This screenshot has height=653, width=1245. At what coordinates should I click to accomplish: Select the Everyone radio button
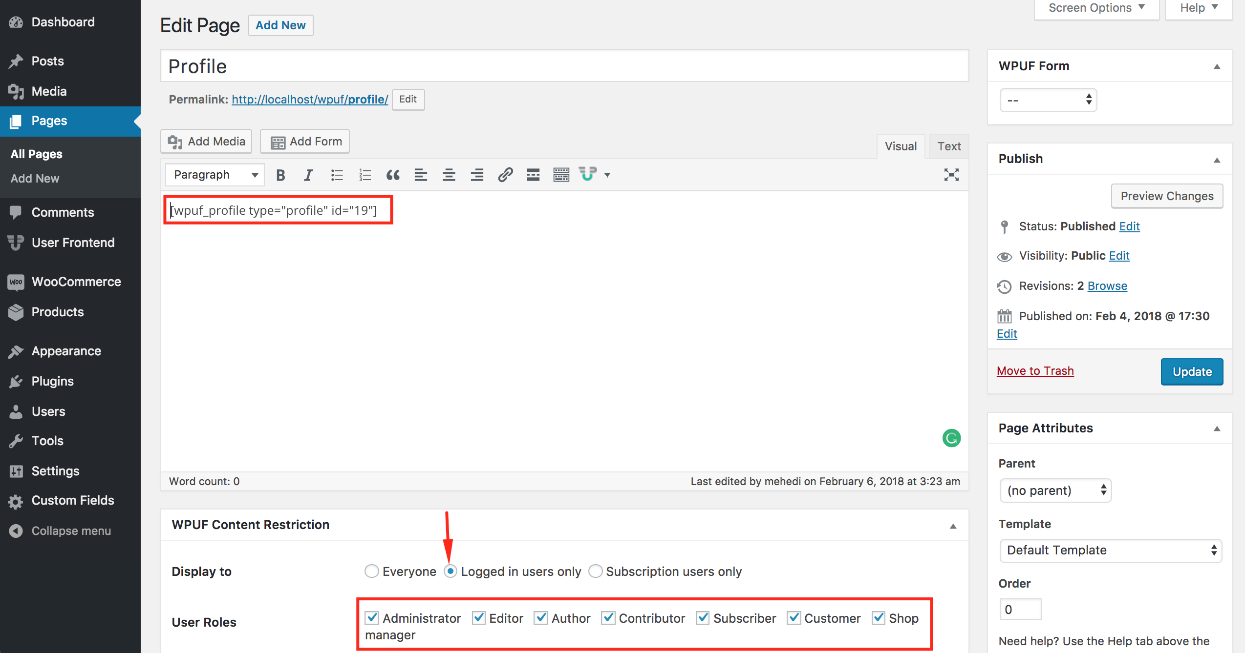[371, 571]
